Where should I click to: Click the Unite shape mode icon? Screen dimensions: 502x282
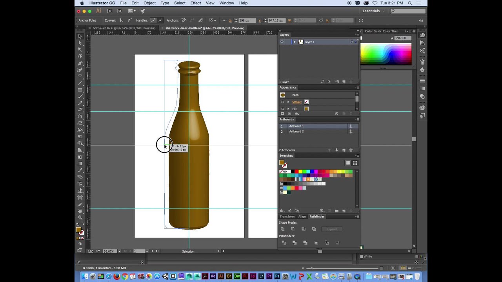pyautogui.click(x=282, y=229)
